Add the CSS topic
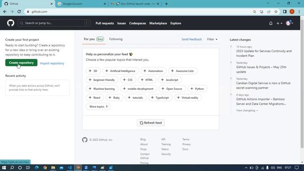The width and height of the screenshot is (304, 171). click(128, 80)
